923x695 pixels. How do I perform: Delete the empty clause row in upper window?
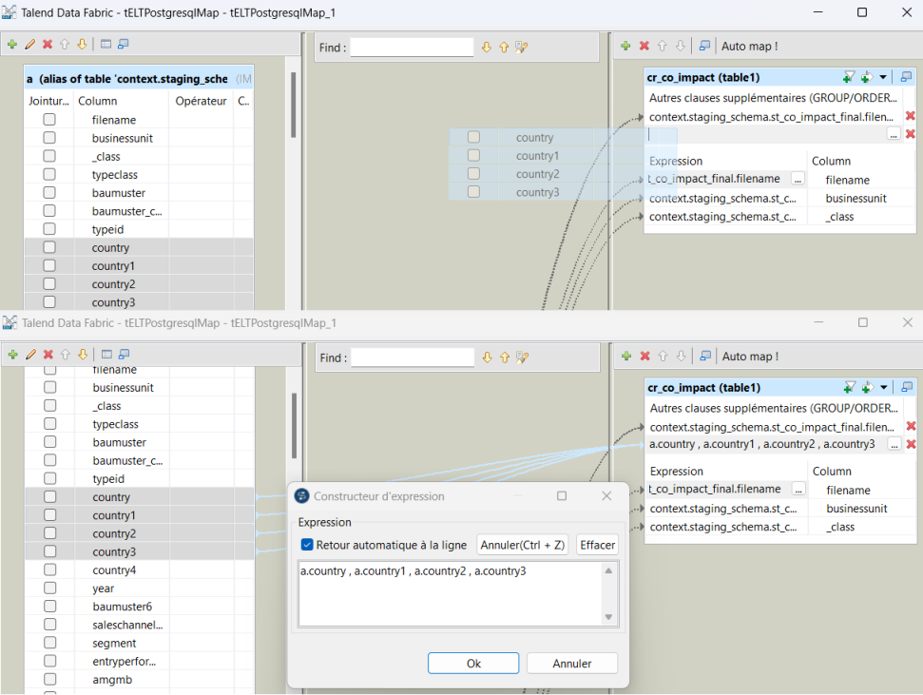coord(910,134)
